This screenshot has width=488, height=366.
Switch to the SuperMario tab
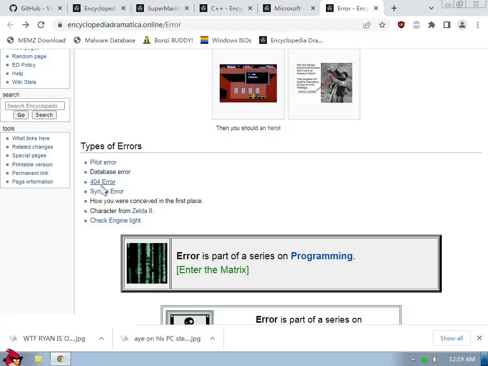162,9
